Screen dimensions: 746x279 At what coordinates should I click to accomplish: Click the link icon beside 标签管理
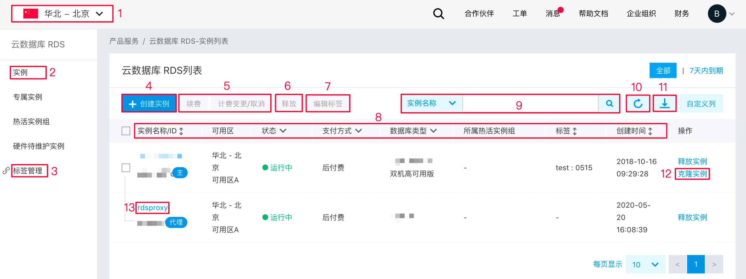point(6,170)
